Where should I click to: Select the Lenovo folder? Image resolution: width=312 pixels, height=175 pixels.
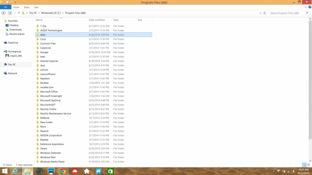[x=44, y=70]
